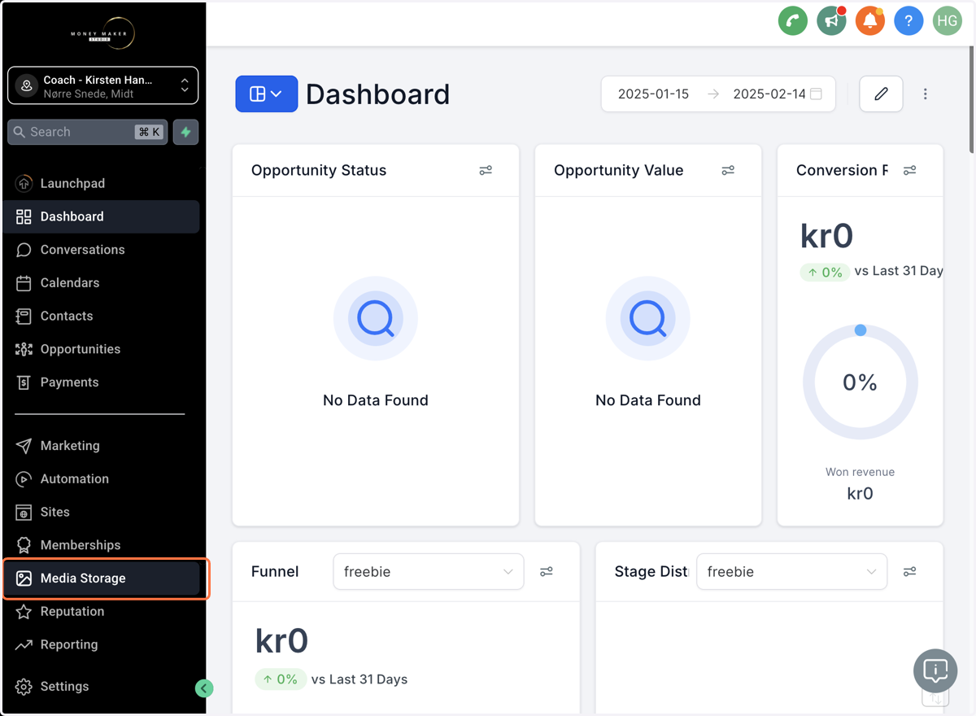Open Marketing in the sidebar
Image resolution: width=976 pixels, height=716 pixels.
pos(102,446)
